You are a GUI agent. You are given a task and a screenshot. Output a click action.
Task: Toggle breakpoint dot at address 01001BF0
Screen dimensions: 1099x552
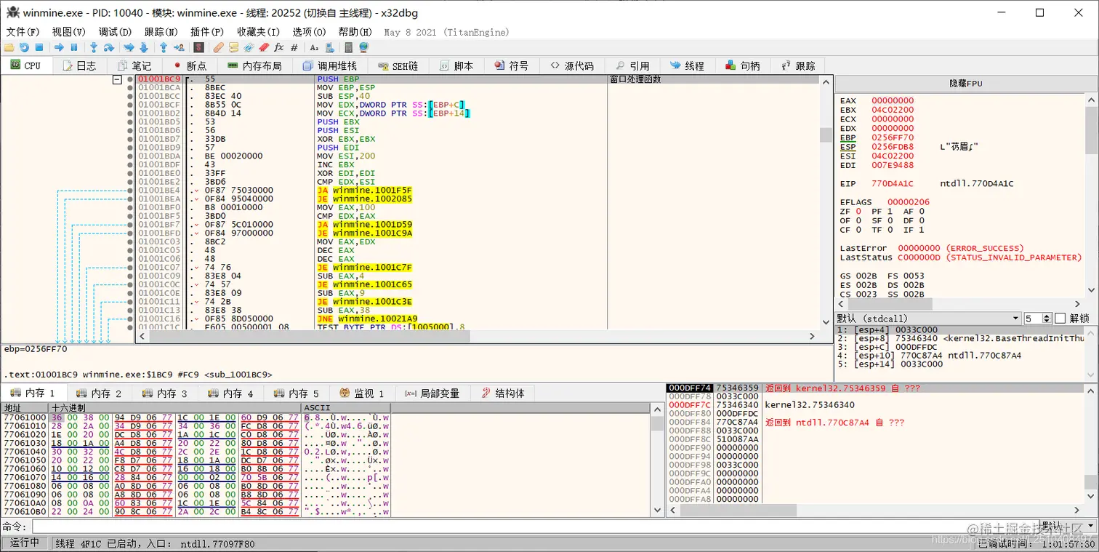(129, 207)
